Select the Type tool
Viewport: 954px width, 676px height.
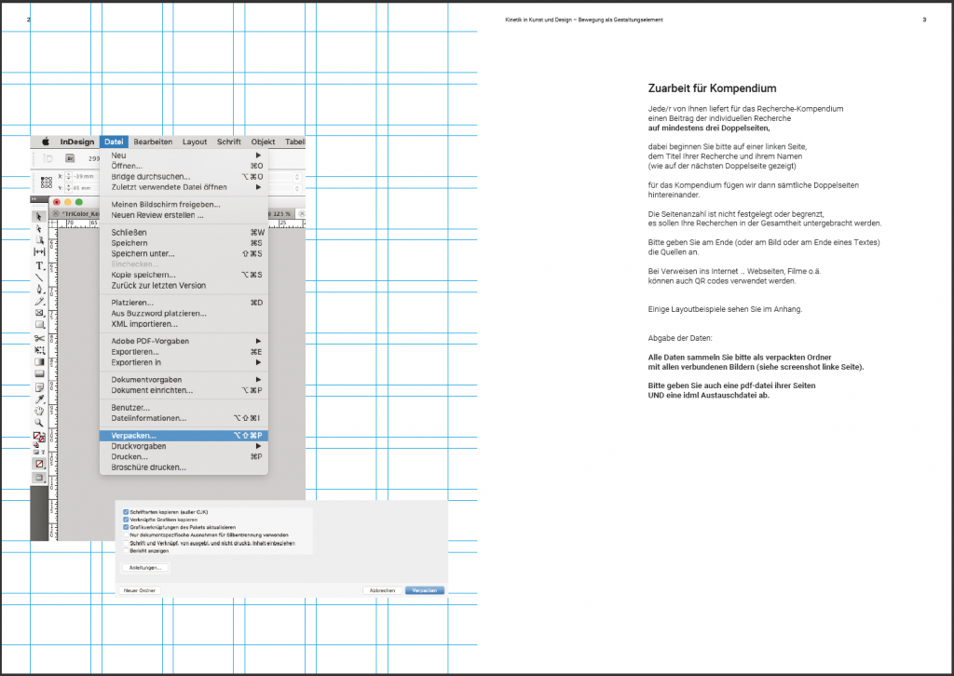click(39, 265)
